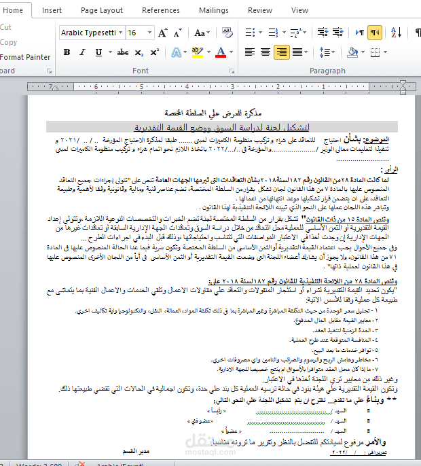This screenshot has height=466, width=421.
Task: Open the Clipboard pane dialog launcher
Action: pyautogui.click(x=49, y=71)
